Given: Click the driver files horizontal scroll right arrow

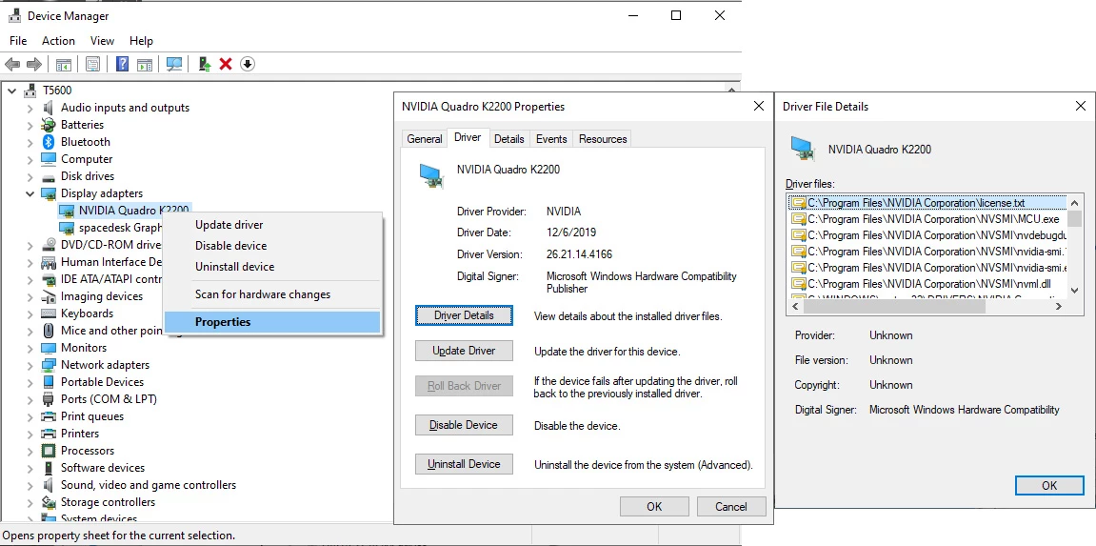Looking at the screenshot, I should [x=1058, y=306].
